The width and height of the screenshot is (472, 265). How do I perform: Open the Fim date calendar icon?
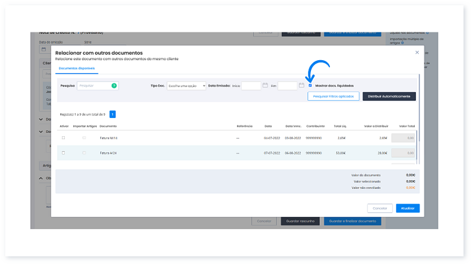(x=301, y=86)
